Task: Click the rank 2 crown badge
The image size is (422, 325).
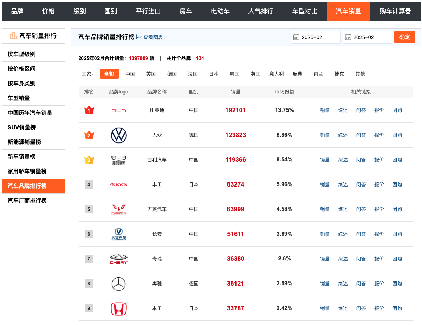Action: point(89,135)
